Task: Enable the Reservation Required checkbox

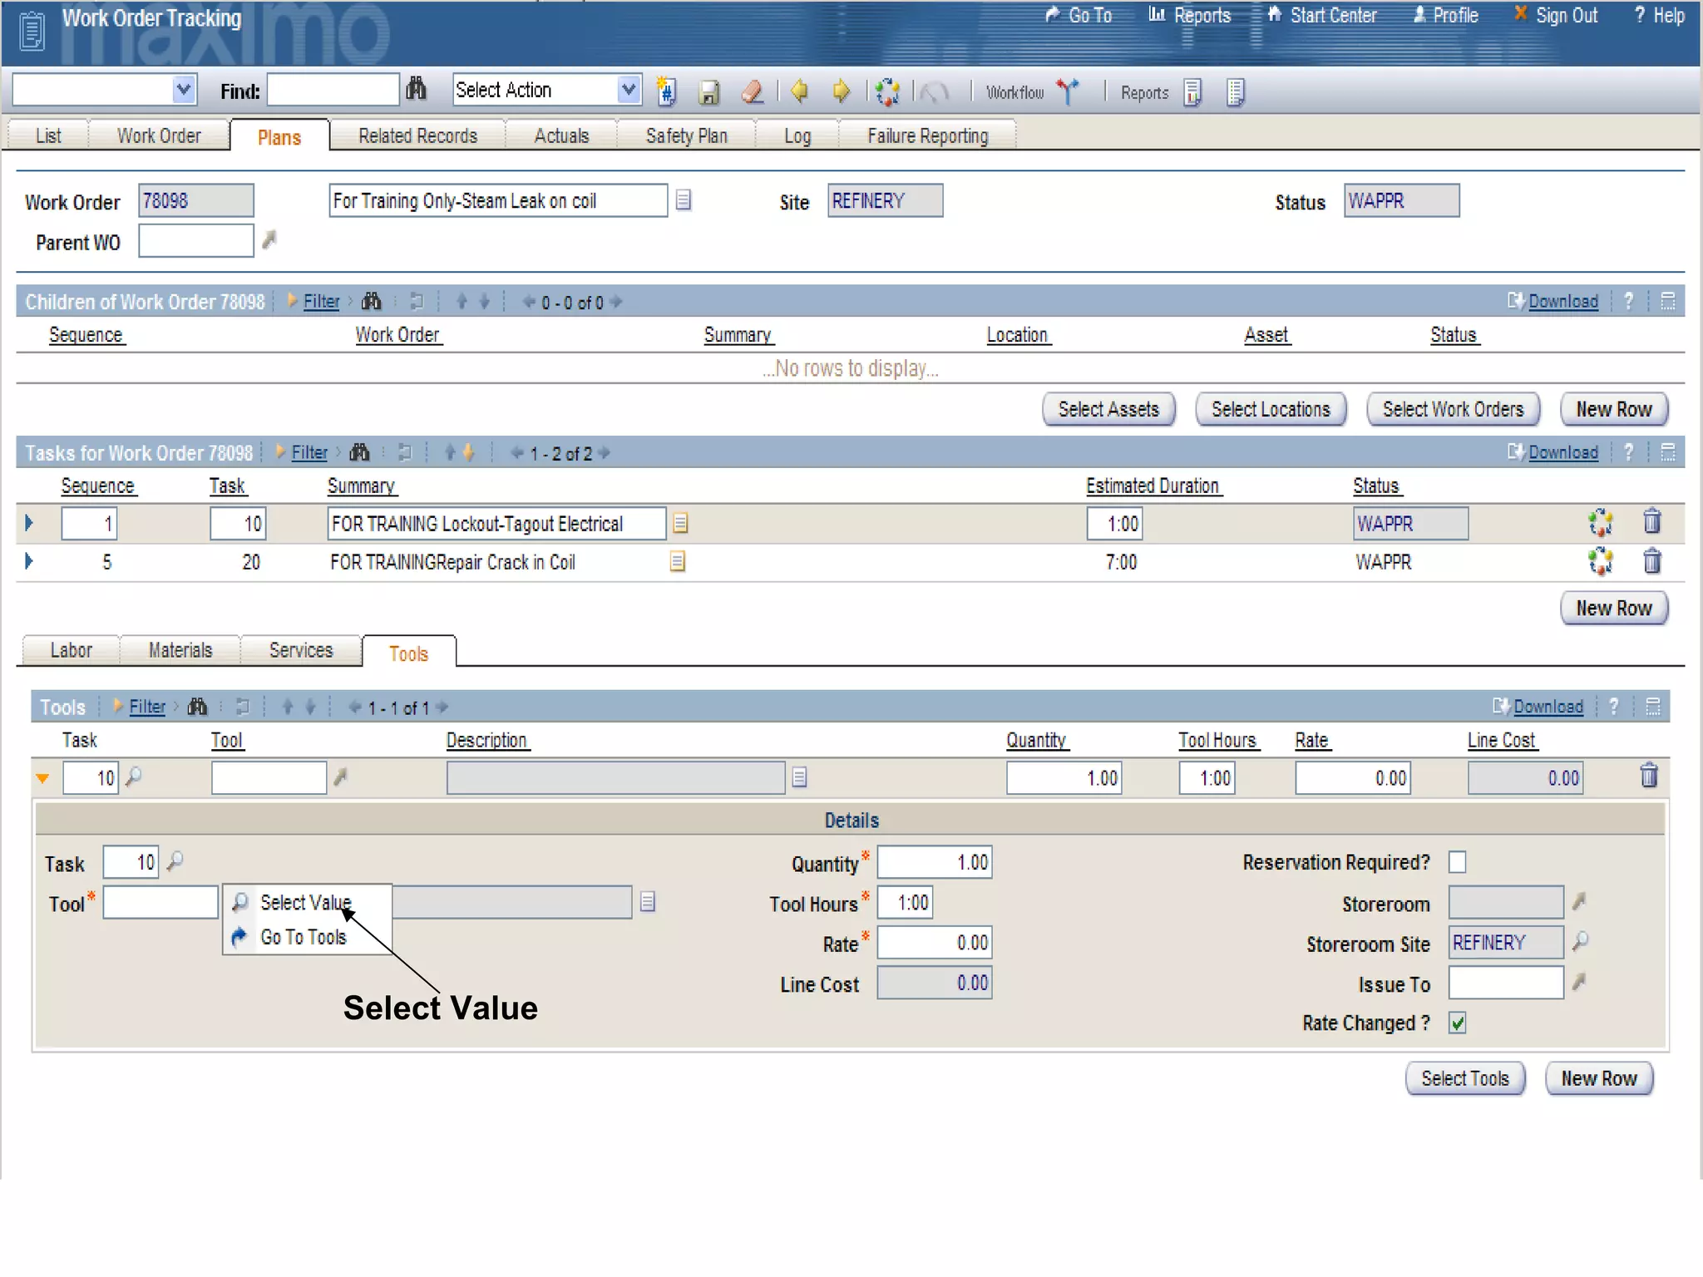Action: [1457, 862]
